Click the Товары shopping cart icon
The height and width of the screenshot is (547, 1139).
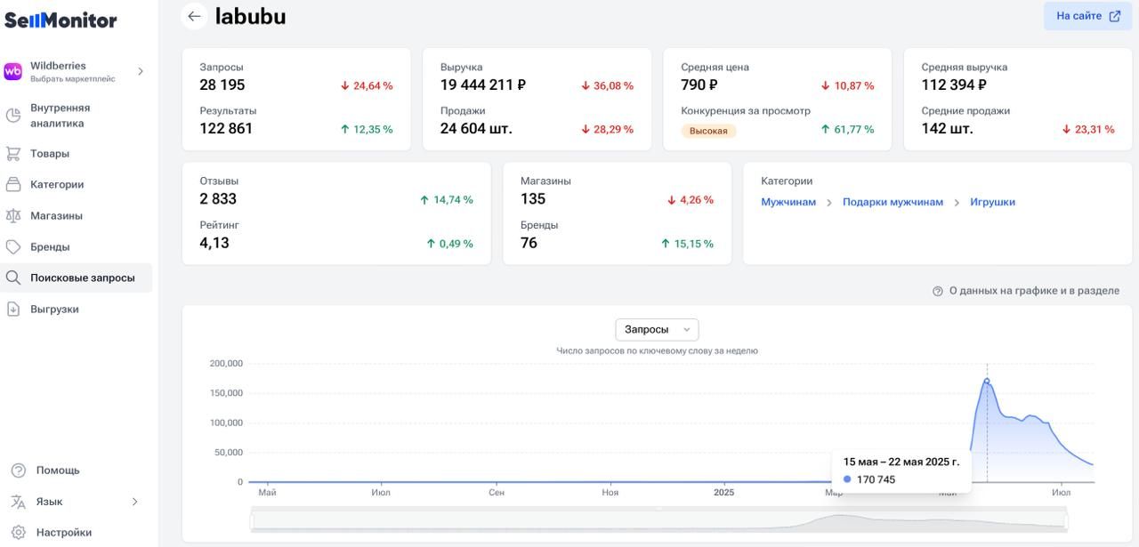(x=13, y=154)
